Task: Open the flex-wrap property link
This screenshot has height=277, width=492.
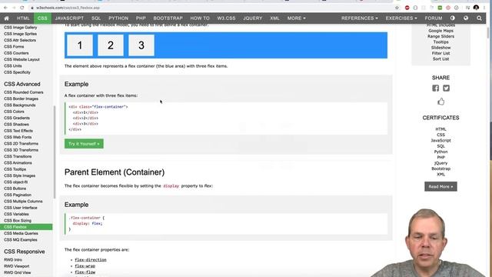Action: tap(85, 266)
